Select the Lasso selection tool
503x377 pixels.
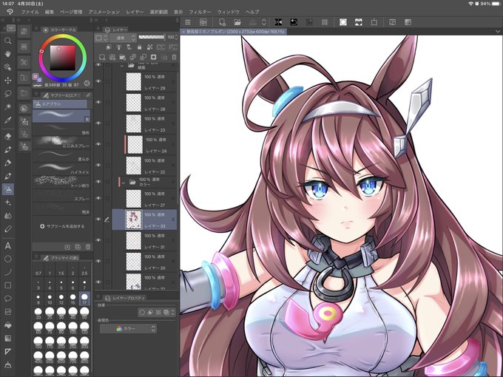[x=8, y=94]
